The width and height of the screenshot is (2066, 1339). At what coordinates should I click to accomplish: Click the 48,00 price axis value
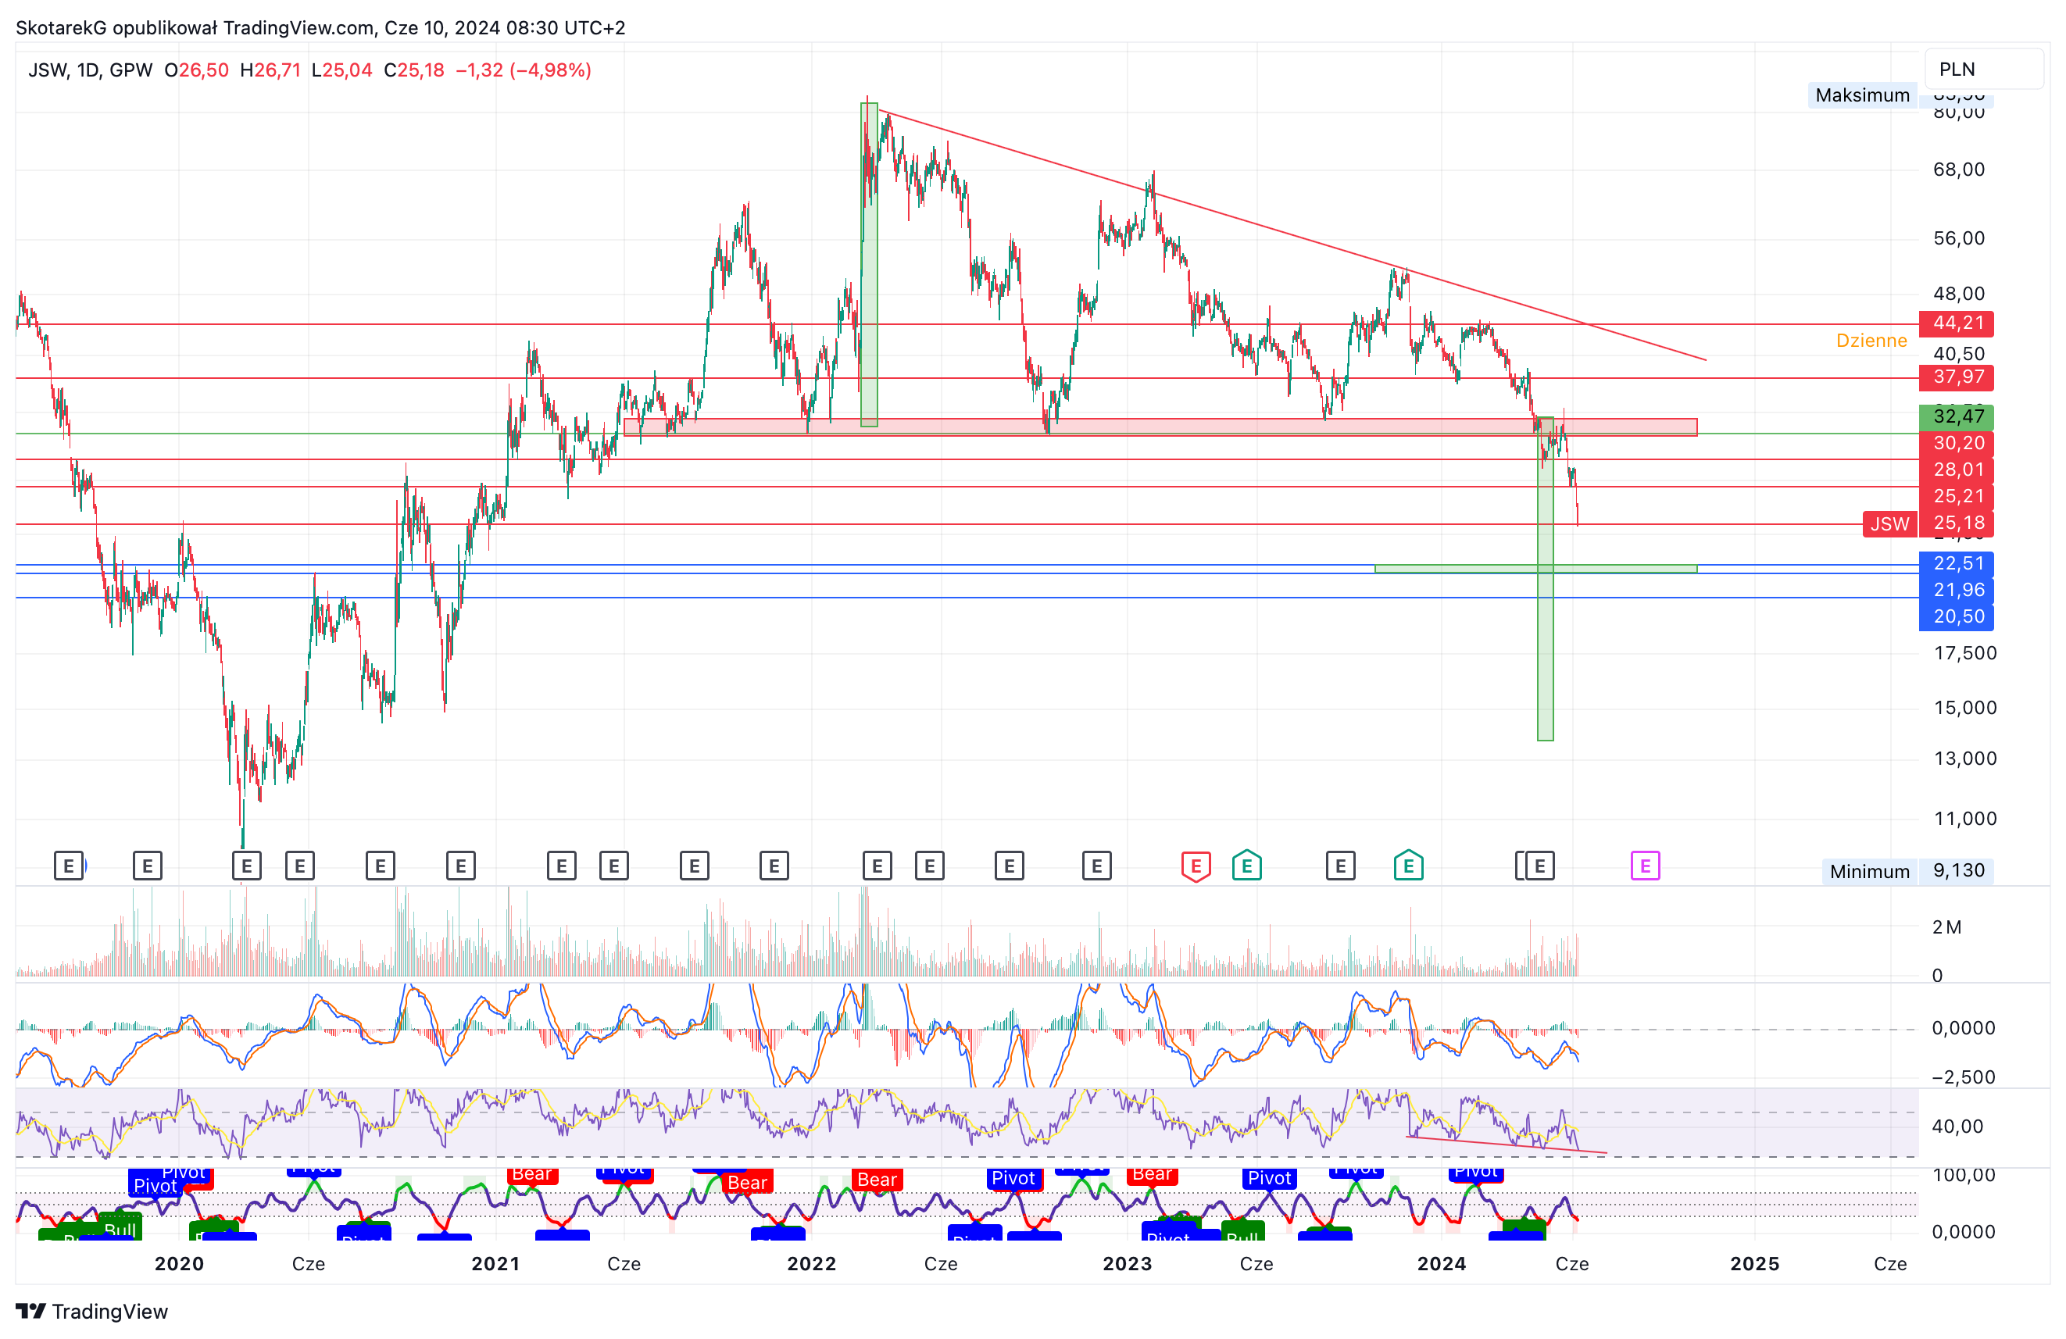pyautogui.click(x=1958, y=293)
